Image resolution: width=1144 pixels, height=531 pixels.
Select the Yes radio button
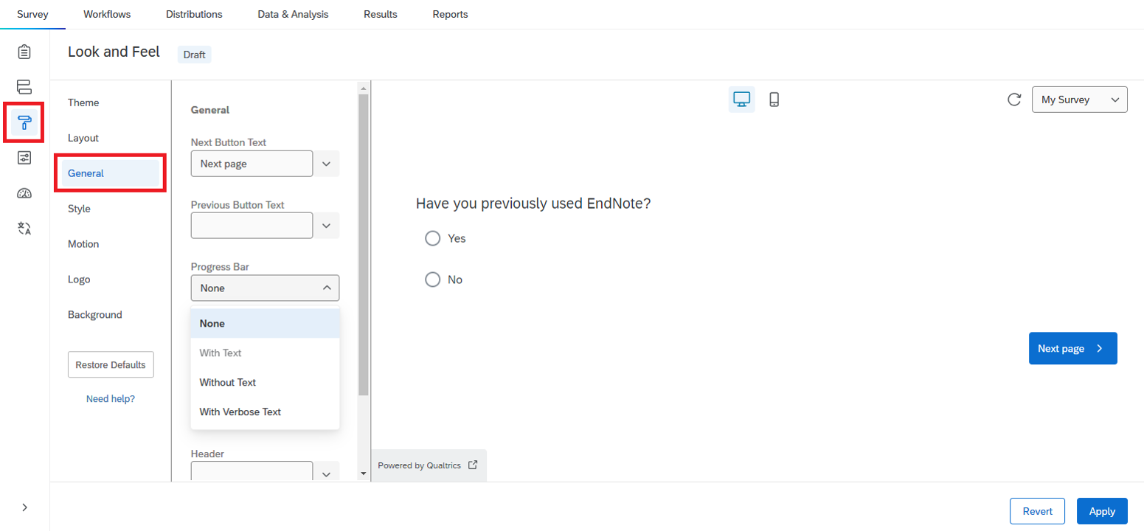(432, 238)
